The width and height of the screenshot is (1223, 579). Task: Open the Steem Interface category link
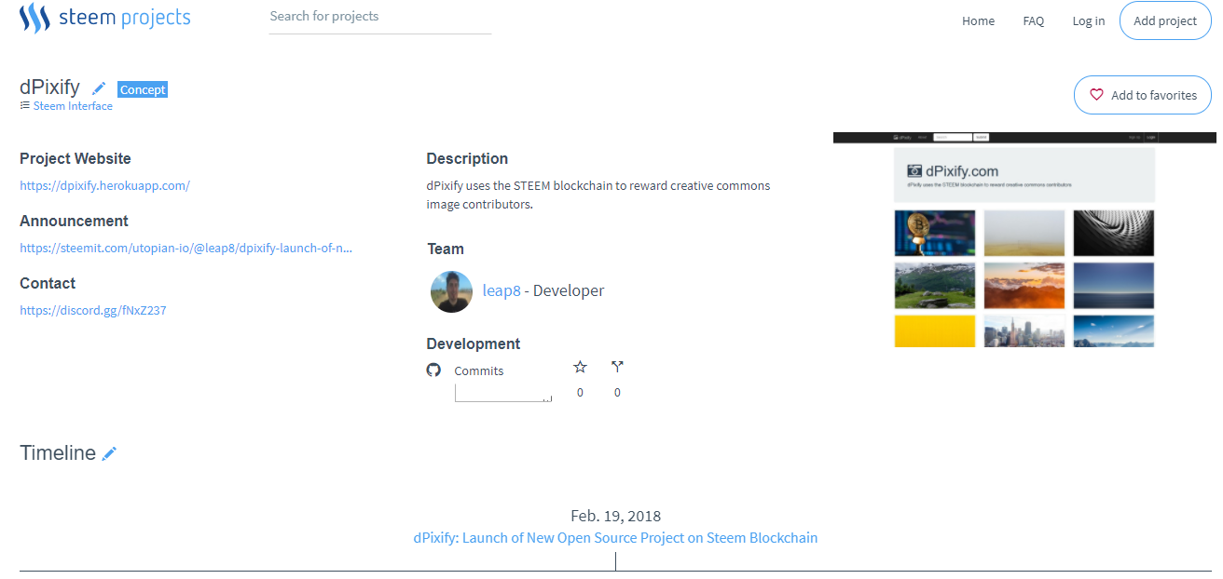point(73,106)
